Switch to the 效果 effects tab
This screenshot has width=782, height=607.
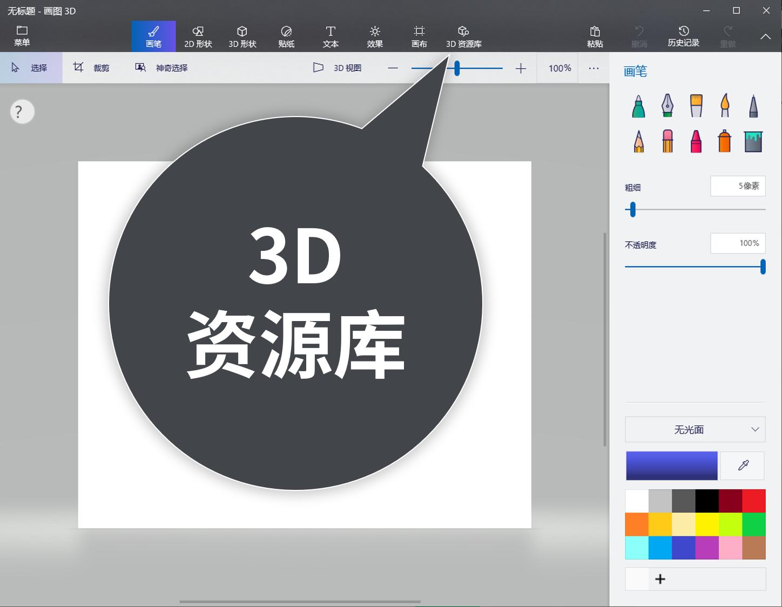(x=375, y=36)
